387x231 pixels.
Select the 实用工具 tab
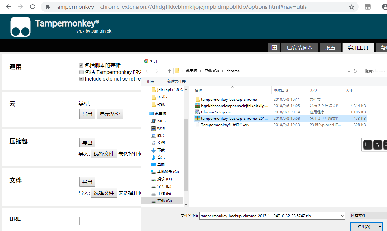point(358,48)
